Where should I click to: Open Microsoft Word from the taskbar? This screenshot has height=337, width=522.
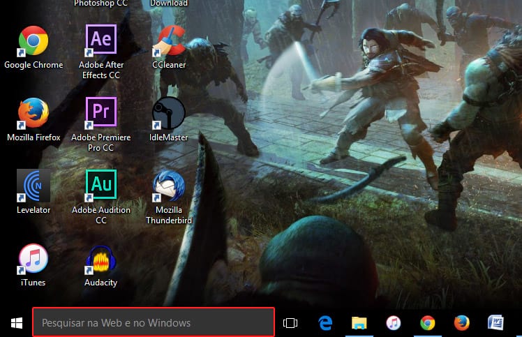[495, 323]
